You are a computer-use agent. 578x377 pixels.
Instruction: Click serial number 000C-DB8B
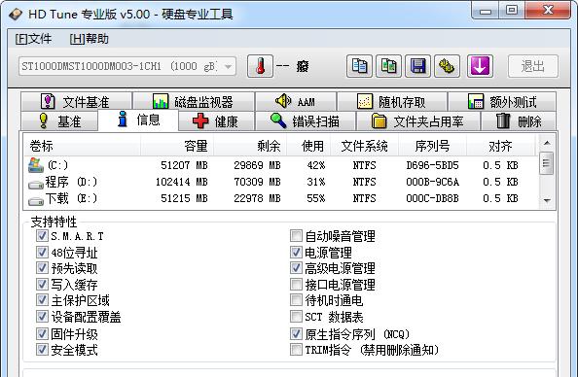[432, 198]
